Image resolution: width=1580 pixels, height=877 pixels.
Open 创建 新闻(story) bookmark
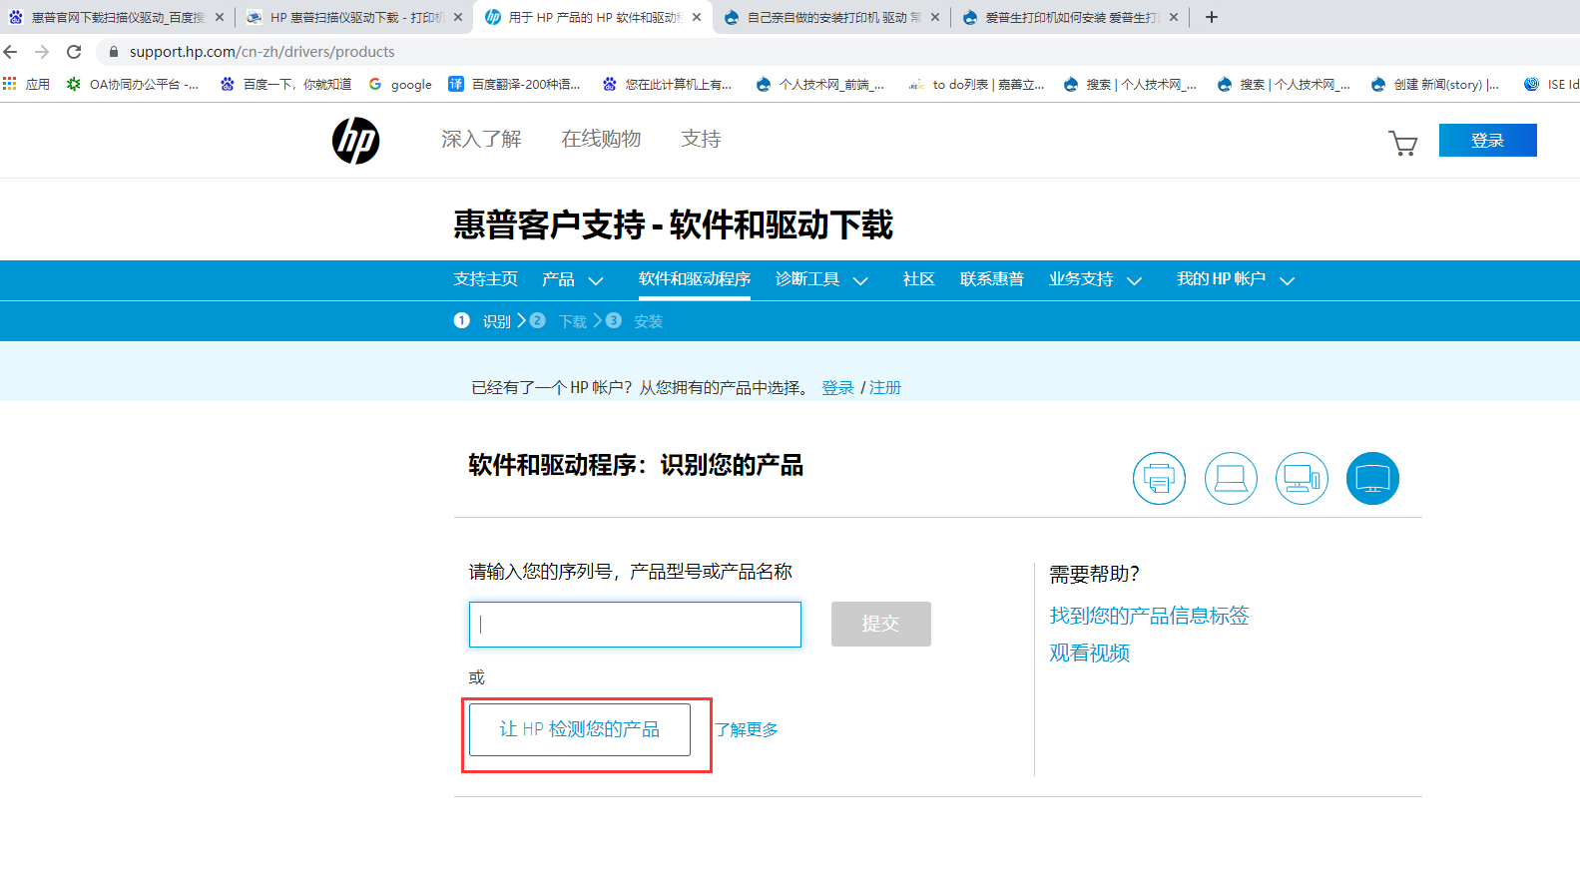pos(1435,85)
